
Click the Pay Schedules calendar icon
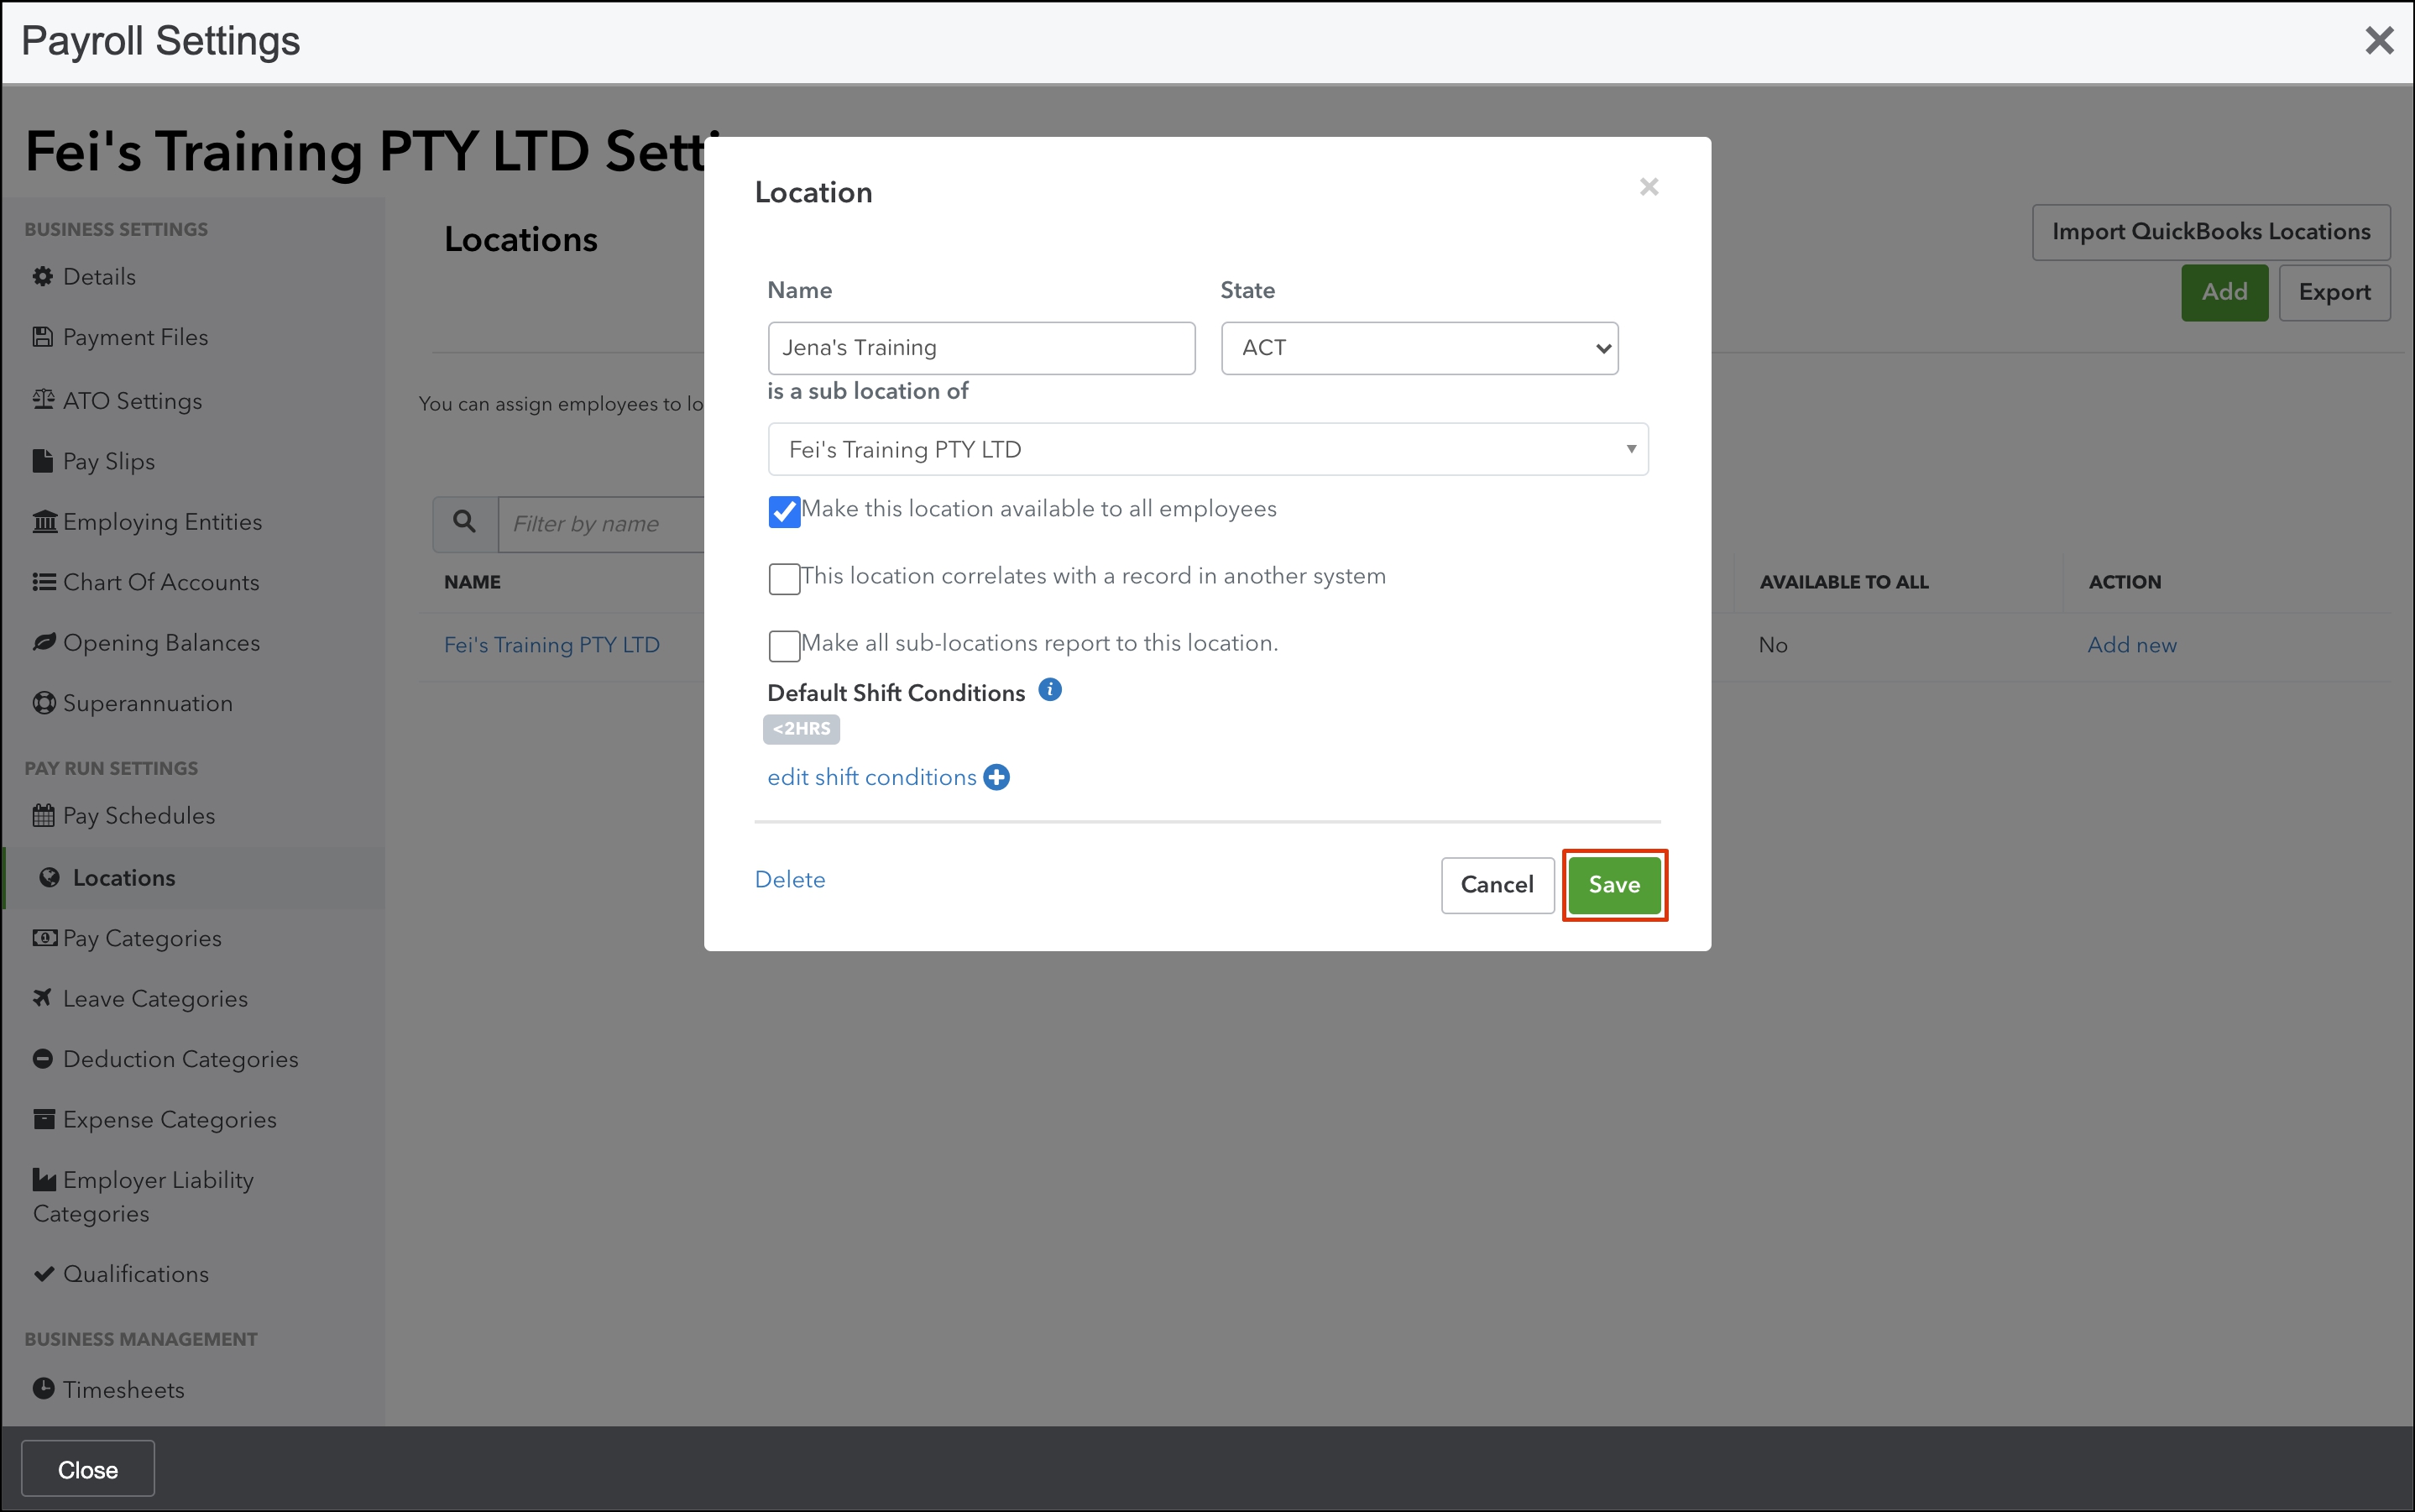(43, 816)
